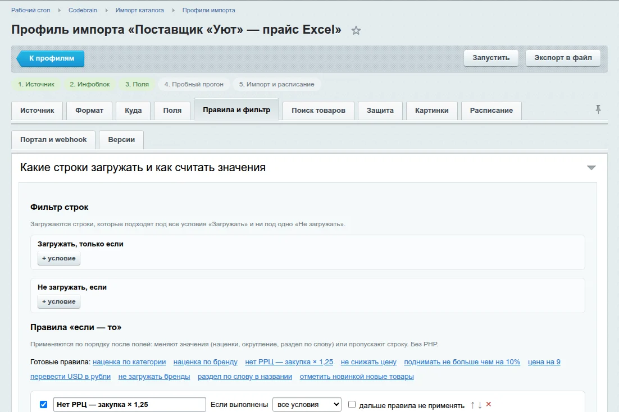Click the «цена на 9» link
619x412 pixels.
tap(544, 362)
